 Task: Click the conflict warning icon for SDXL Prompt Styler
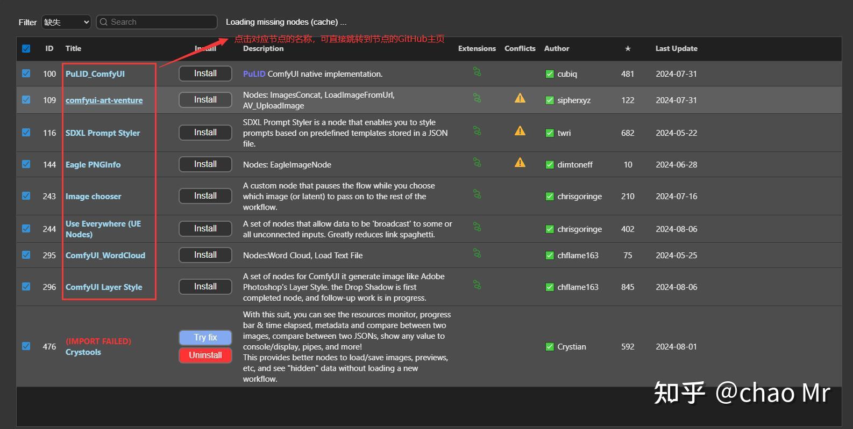[520, 131]
